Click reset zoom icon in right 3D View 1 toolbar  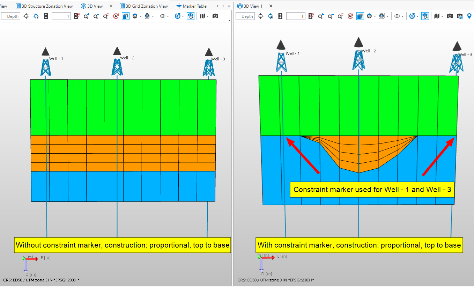(340, 16)
